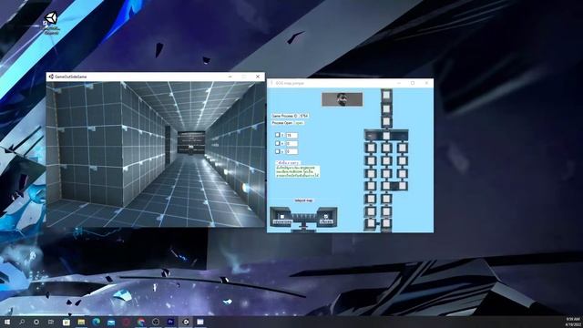583x328 pixels.
Task: Open Cortana circle in taskbar
Action: coord(36,322)
